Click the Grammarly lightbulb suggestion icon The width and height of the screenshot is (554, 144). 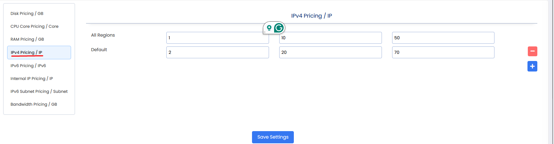click(269, 28)
